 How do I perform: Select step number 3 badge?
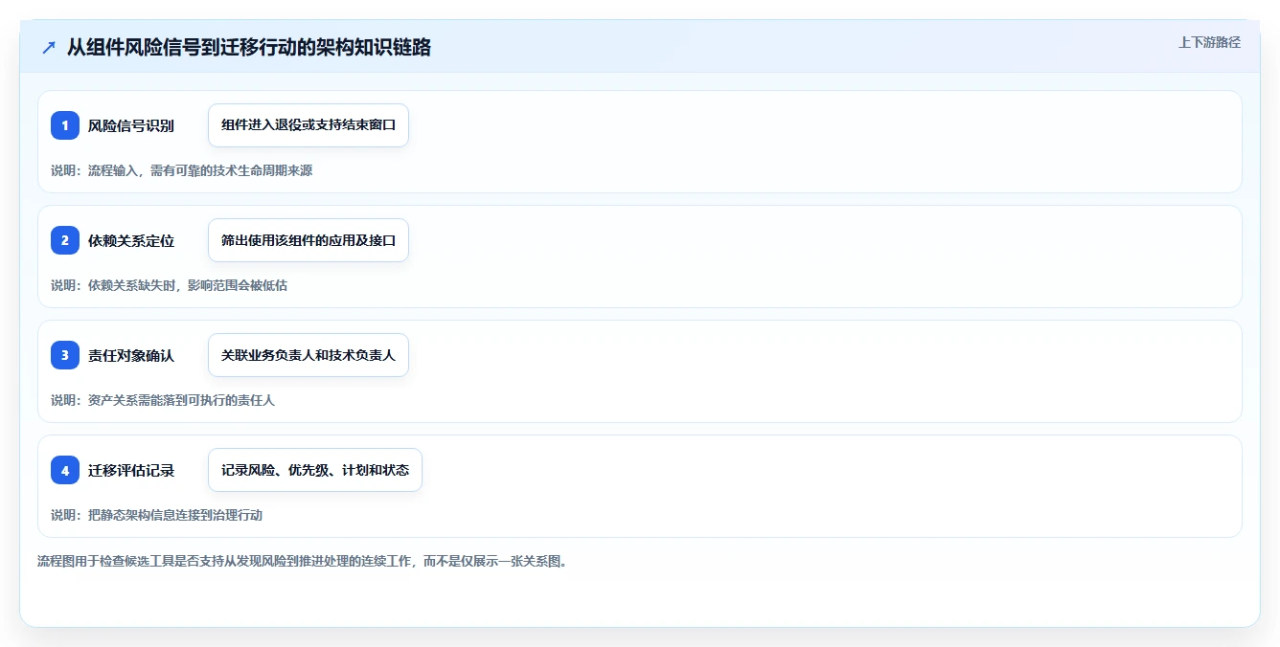tap(65, 355)
